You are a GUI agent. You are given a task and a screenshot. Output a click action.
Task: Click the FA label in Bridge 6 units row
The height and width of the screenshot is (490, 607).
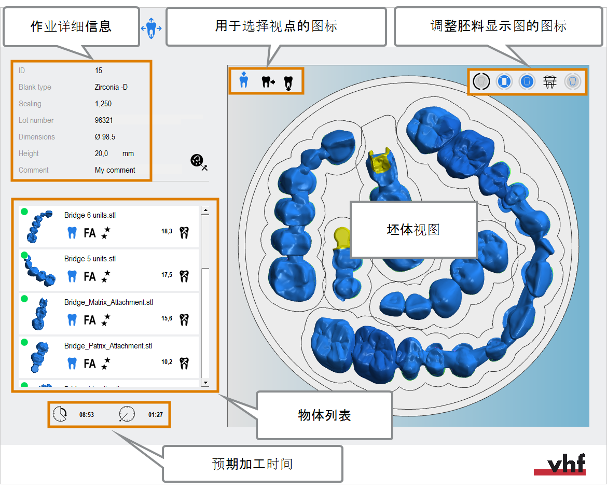pyautogui.click(x=90, y=233)
